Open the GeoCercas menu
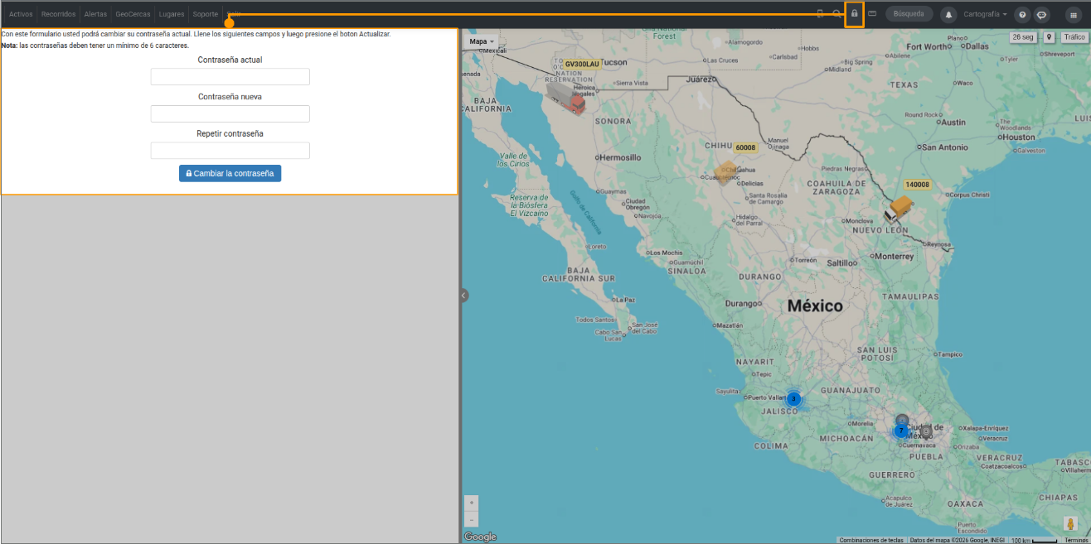Viewport: 1091px width, 544px height. [133, 14]
